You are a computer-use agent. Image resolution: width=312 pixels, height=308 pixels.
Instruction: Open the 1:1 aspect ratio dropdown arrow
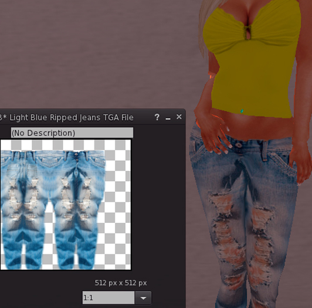143,298
